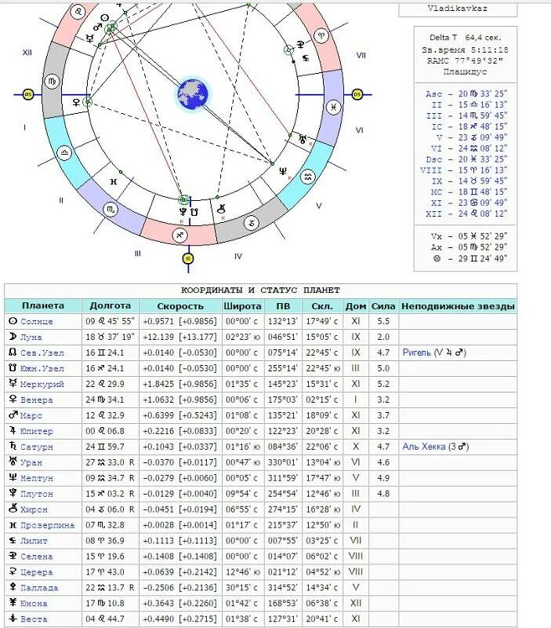Open the Нептун planet link
The width and height of the screenshot is (551, 628).
tap(36, 478)
